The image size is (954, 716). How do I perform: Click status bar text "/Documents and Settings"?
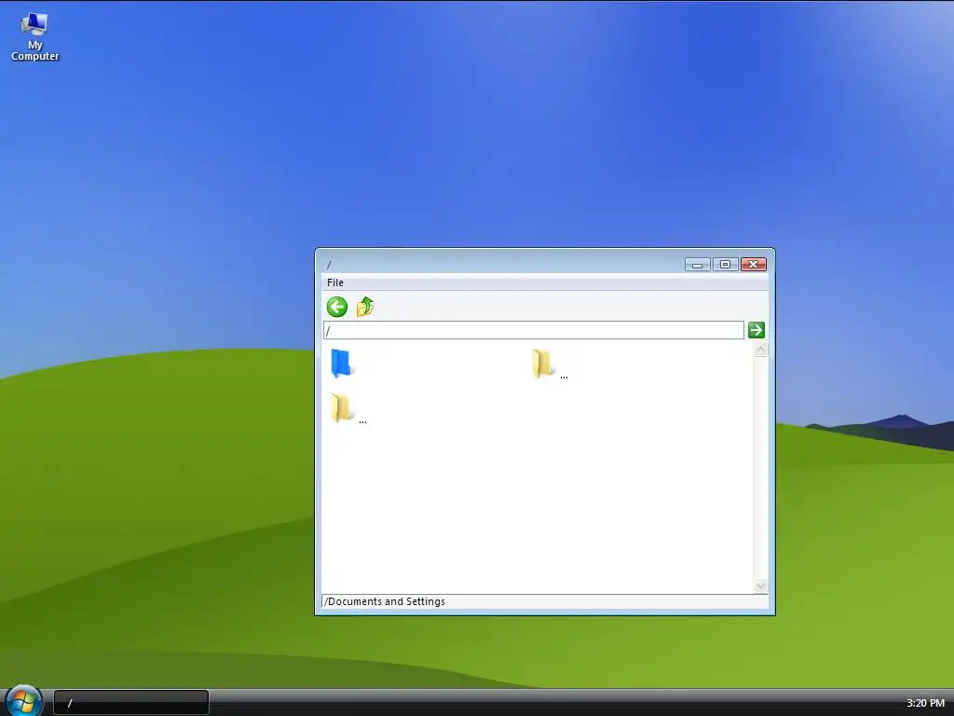tap(385, 601)
